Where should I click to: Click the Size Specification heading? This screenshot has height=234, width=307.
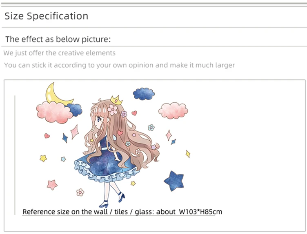tap(46, 16)
